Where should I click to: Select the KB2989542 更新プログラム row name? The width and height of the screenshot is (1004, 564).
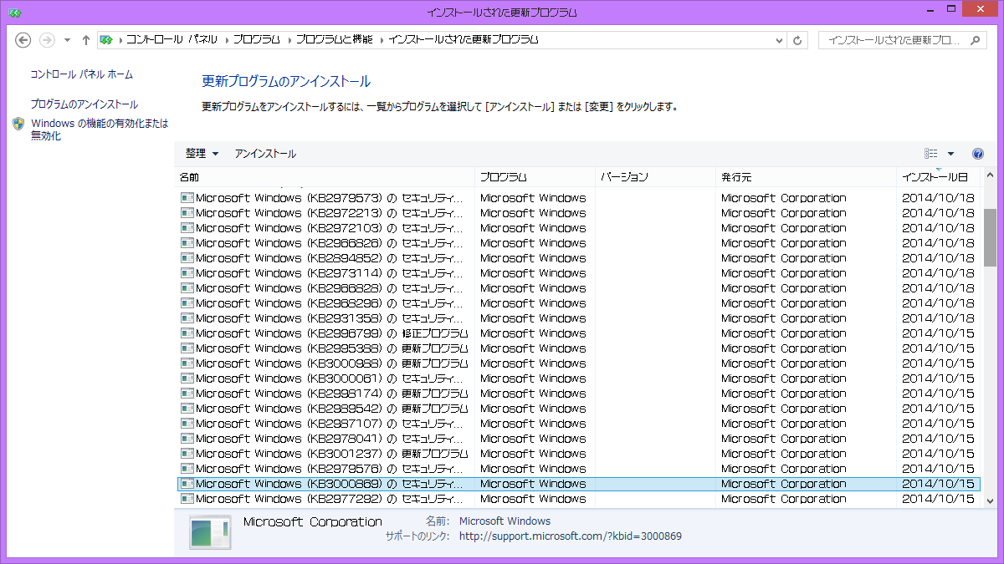(x=332, y=409)
